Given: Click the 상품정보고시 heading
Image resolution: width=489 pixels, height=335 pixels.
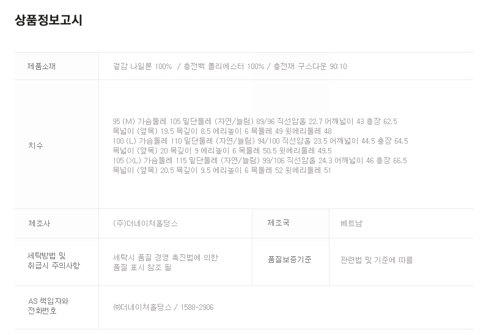Looking at the screenshot, I should tap(48, 20).
